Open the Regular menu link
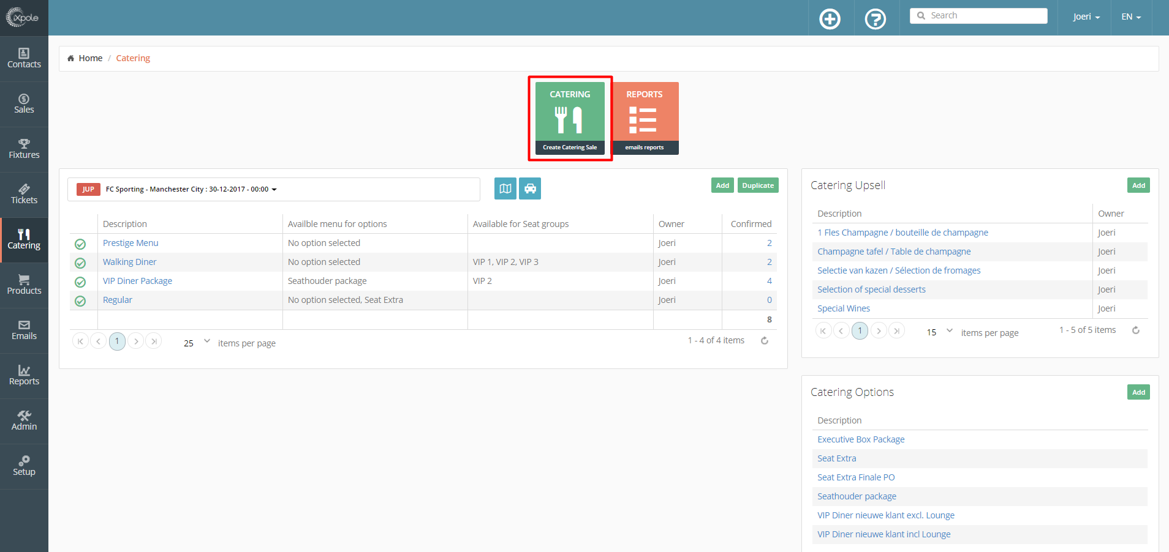 pos(118,300)
